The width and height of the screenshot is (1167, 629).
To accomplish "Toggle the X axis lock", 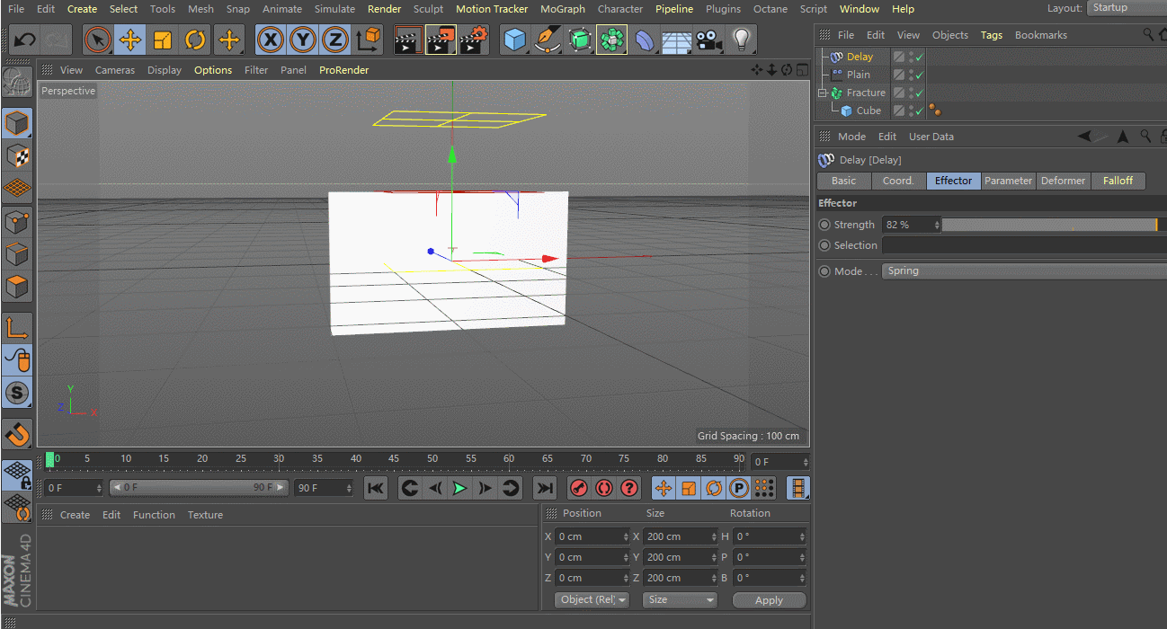I will point(271,40).
